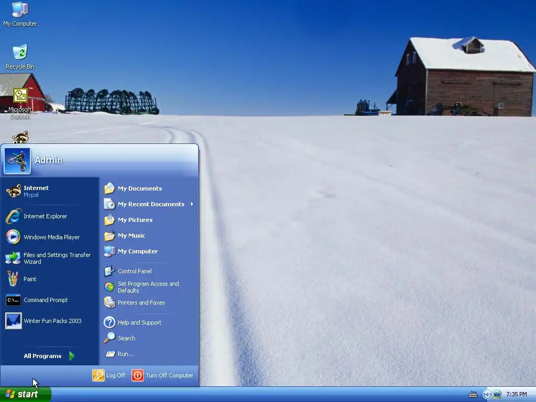Open Help and Support label

tap(139, 322)
